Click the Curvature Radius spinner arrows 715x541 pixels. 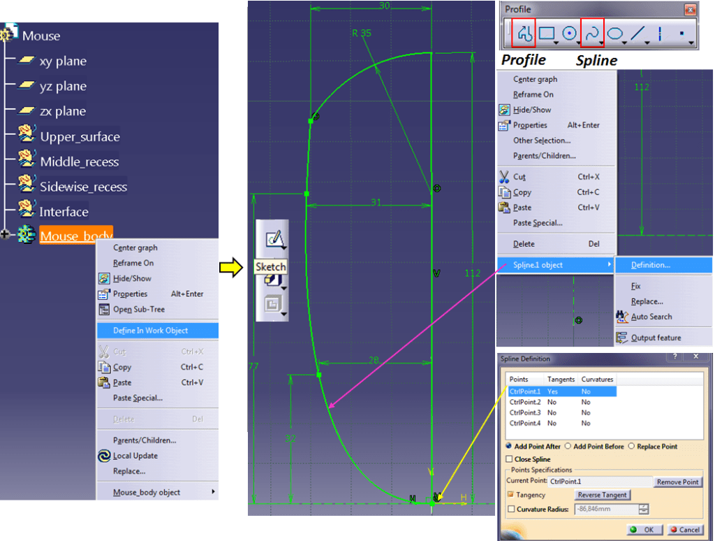644,510
